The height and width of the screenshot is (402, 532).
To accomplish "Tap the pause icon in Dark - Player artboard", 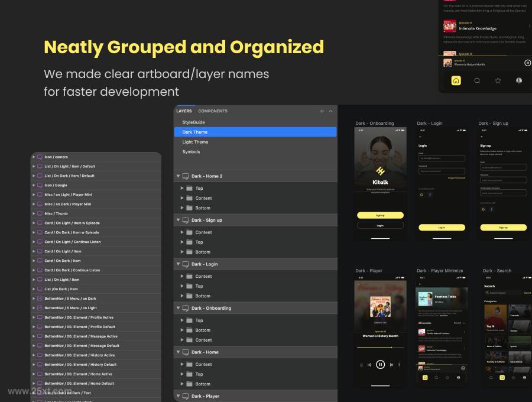I will [380, 365].
